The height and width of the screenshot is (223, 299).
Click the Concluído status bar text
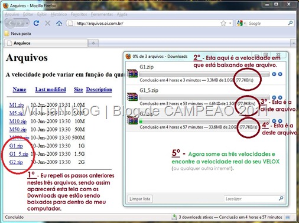(x=14, y=217)
